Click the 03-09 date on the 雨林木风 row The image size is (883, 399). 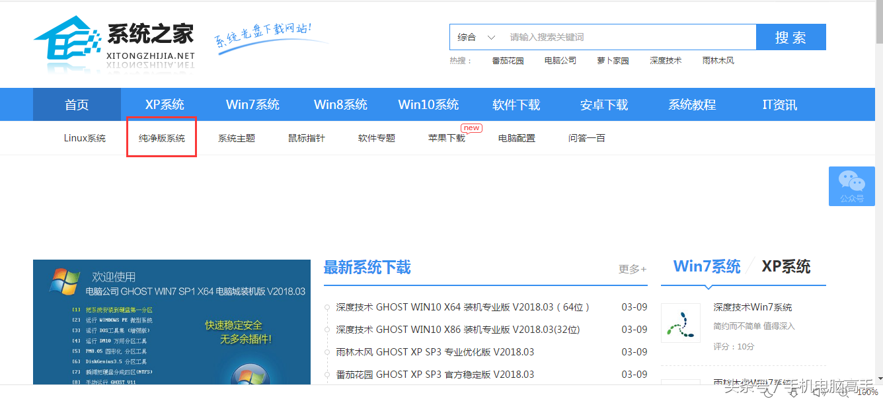(634, 352)
